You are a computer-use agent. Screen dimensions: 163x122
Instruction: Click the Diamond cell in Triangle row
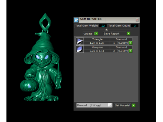tap(121, 39)
